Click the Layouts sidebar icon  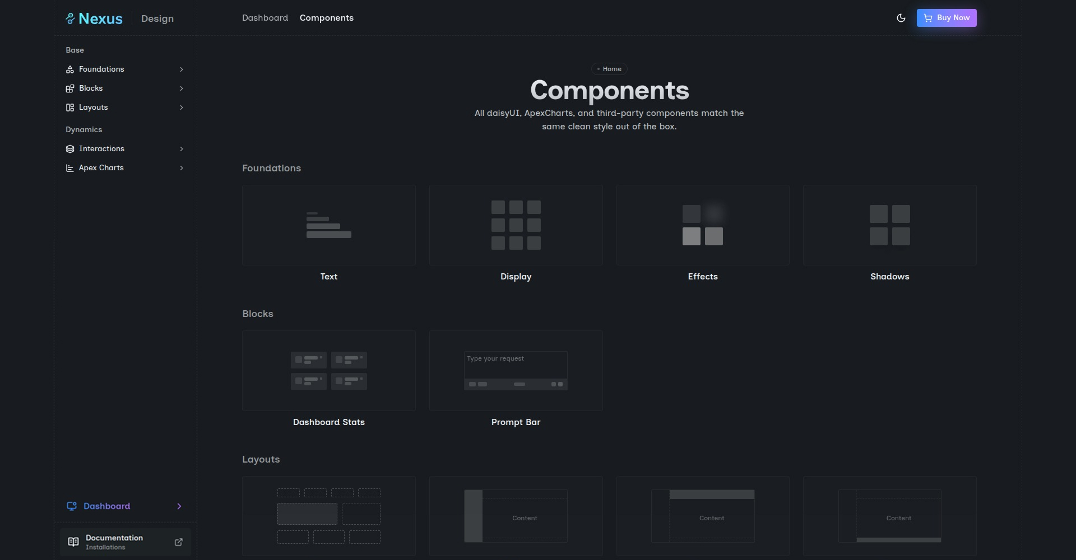[70, 108]
